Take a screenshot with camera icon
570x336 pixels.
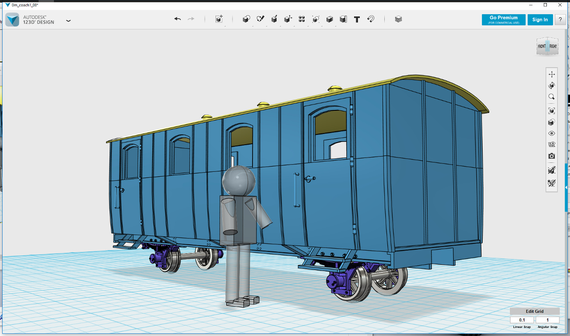coord(552,156)
